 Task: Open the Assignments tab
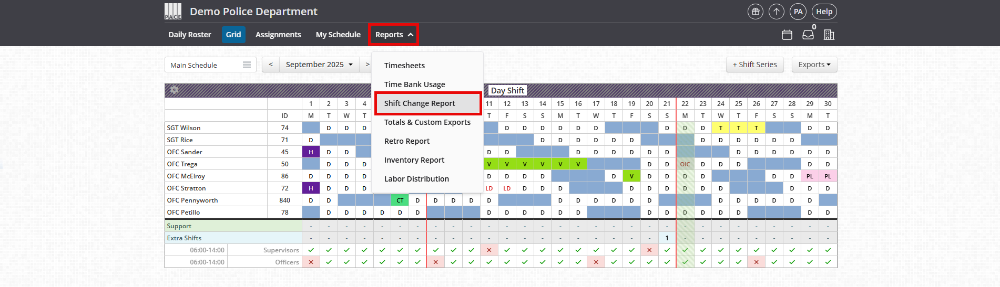[x=278, y=35]
